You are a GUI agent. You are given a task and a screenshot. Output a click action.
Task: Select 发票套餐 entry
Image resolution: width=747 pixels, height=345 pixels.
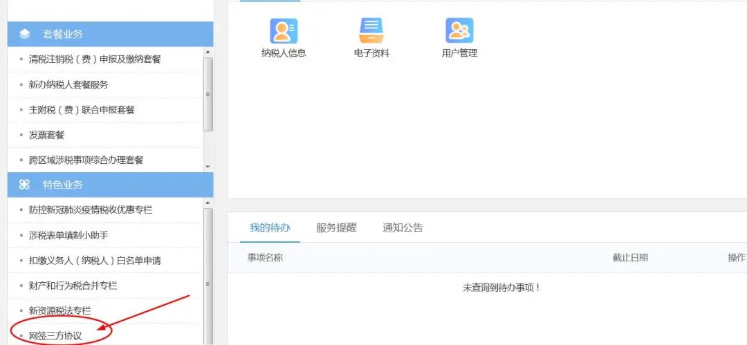click(x=47, y=136)
